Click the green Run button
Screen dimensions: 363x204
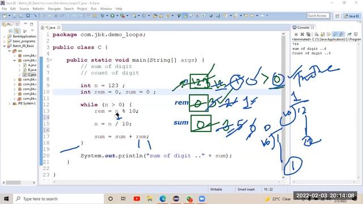tap(112, 16)
